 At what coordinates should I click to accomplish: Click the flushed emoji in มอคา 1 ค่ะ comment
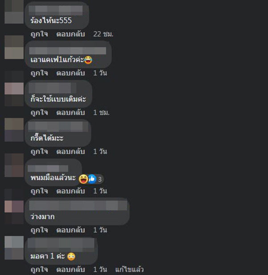[71, 256]
